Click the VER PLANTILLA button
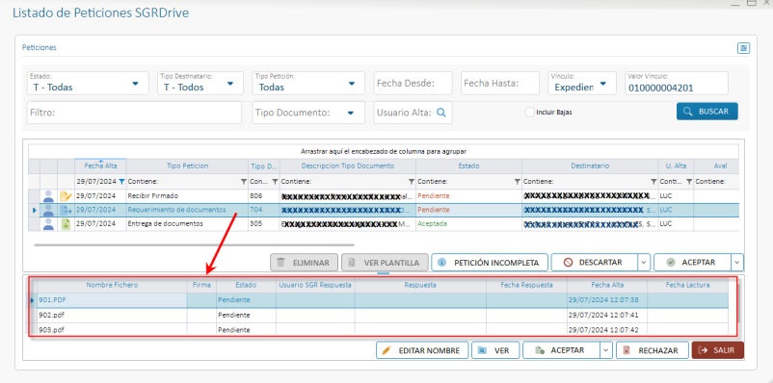 [x=385, y=263]
